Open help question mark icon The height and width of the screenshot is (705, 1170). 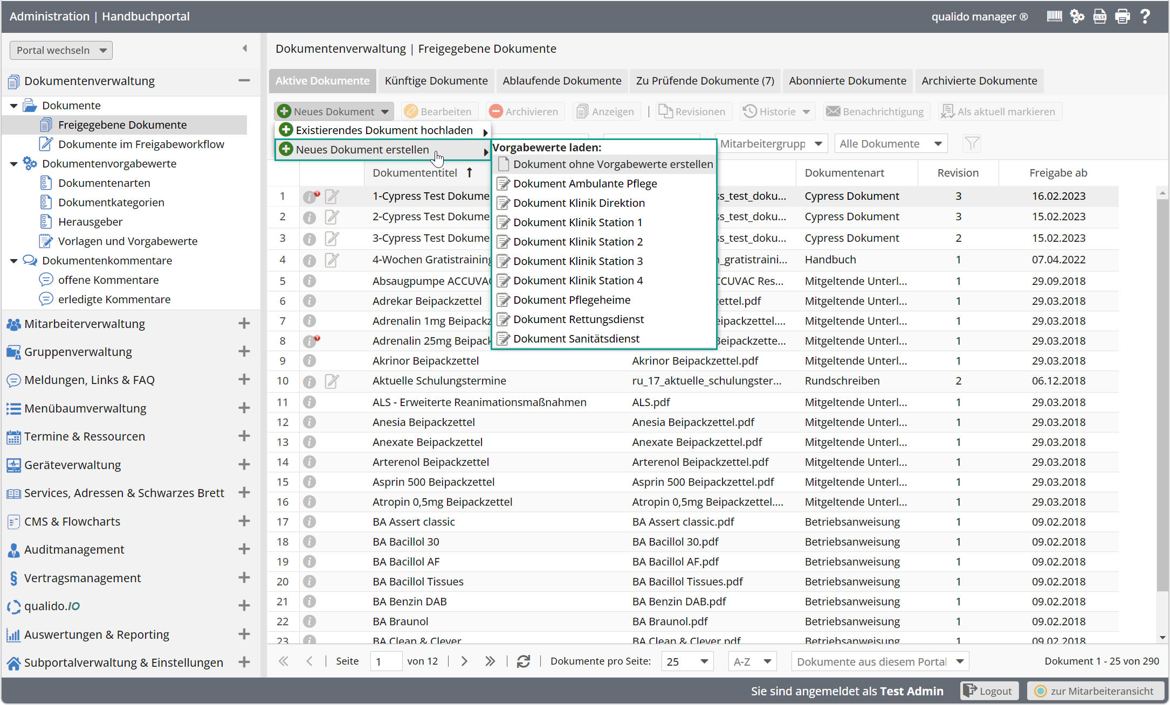pos(1145,17)
